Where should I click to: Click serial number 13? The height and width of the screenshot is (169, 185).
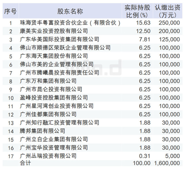(11, 123)
